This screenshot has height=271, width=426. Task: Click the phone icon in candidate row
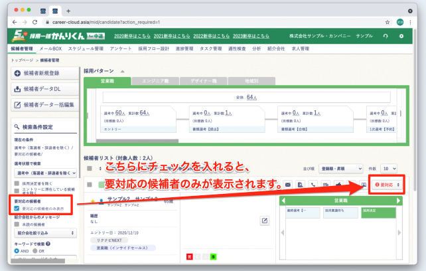313,185
